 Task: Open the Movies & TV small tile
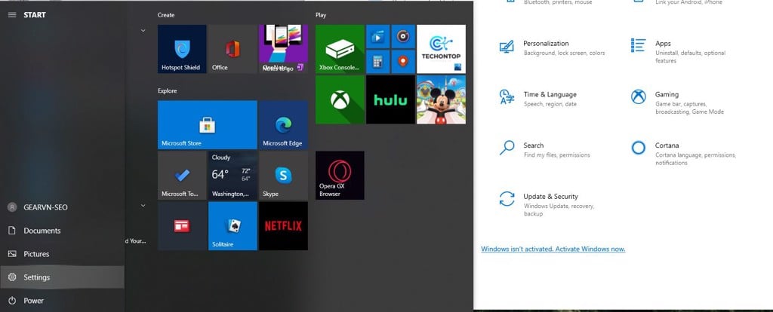377,36
